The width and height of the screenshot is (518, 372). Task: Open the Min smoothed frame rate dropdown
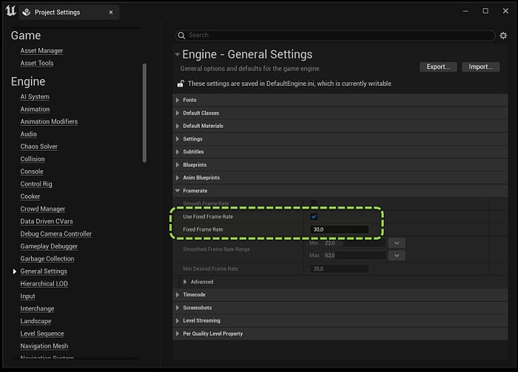pyautogui.click(x=397, y=243)
